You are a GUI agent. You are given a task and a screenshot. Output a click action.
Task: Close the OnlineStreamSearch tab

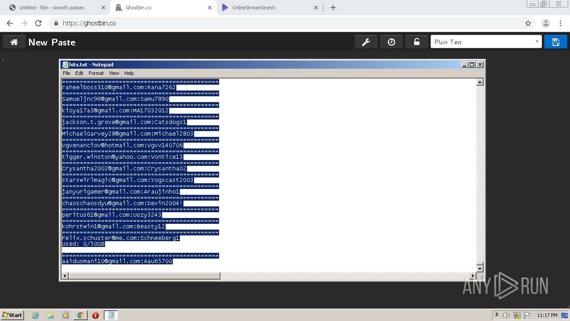pyautogui.click(x=316, y=8)
